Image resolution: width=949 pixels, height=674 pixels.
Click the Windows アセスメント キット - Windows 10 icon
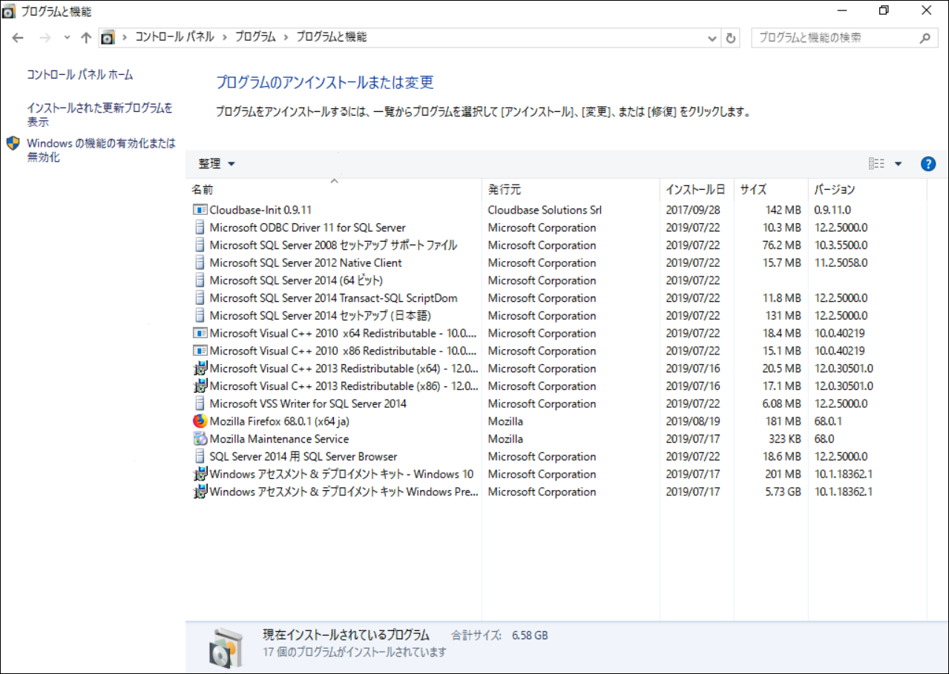point(200,475)
